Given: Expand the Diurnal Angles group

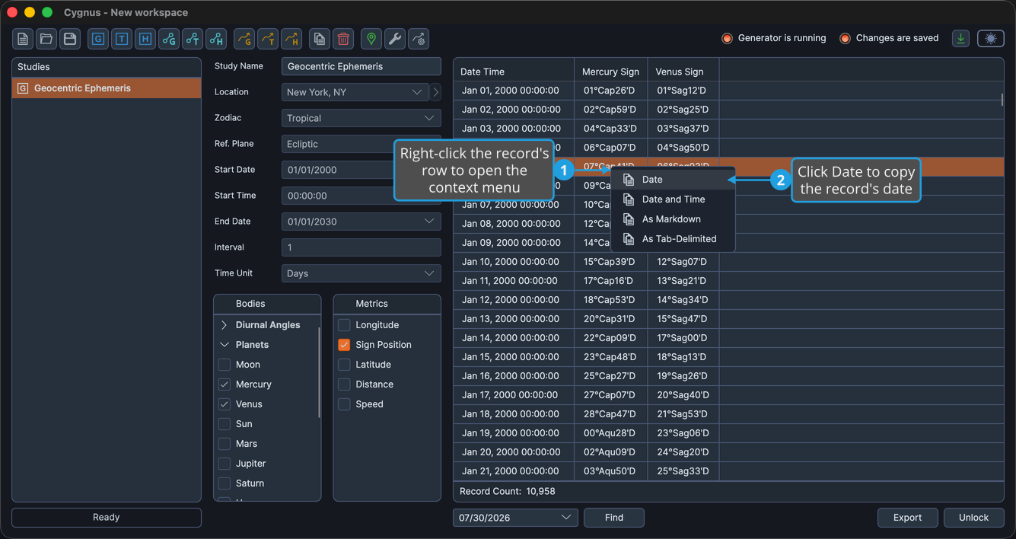Looking at the screenshot, I should click(225, 325).
